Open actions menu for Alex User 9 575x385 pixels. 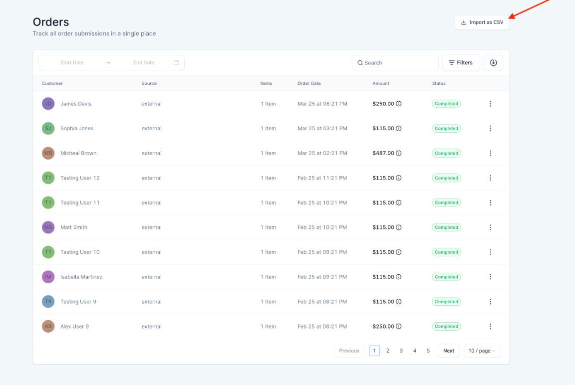tap(490, 327)
